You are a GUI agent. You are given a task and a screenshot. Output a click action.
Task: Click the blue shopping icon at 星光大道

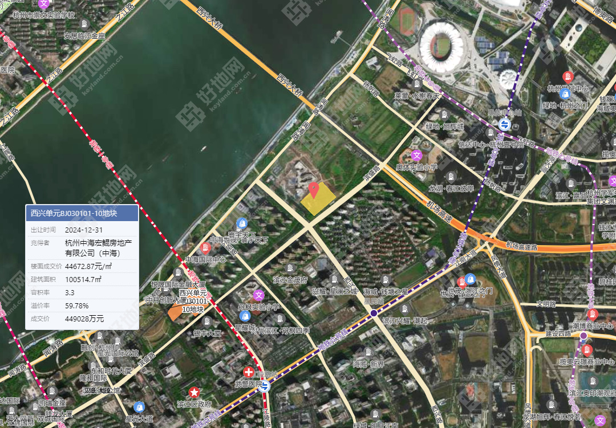point(139,407)
